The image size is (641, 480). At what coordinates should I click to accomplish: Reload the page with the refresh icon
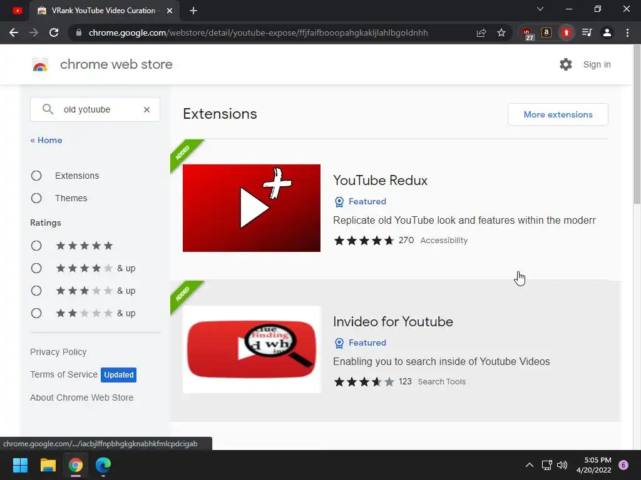pos(54,32)
